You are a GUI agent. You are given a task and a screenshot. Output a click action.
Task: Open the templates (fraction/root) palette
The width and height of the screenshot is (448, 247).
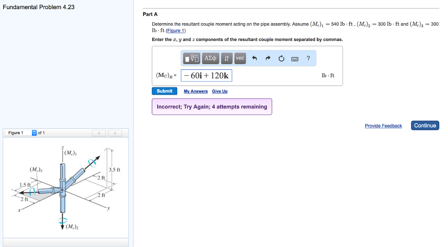(x=192, y=58)
